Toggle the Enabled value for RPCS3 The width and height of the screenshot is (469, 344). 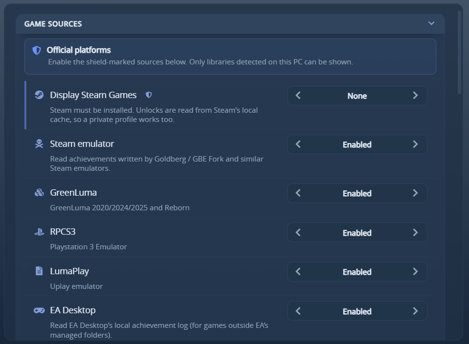coord(357,233)
